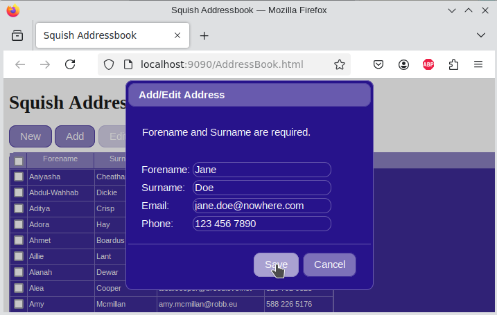497x315 pixels.
Task: Click the Firefox logo icon
Action: tap(13, 10)
